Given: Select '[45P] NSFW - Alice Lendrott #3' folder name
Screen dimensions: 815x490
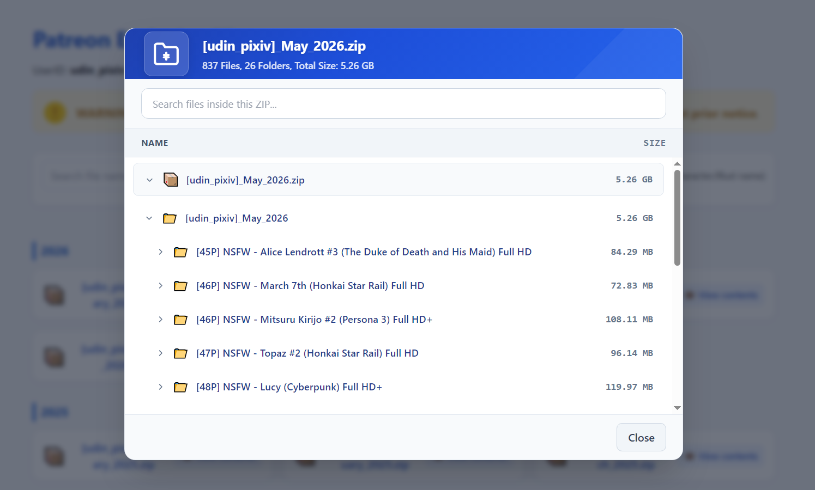Looking at the screenshot, I should (x=364, y=252).
